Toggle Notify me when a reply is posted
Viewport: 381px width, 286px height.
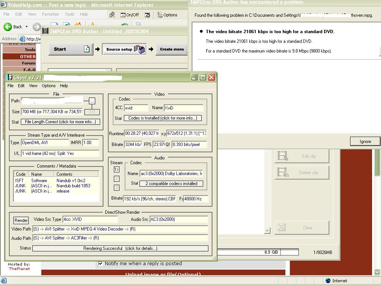point(100,263)
